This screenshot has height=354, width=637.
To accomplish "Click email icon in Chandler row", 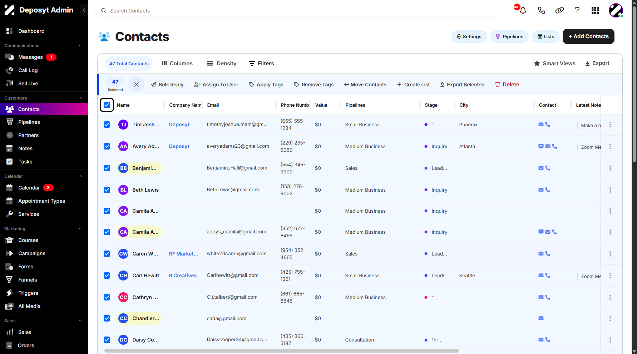I will pos(541,318).
